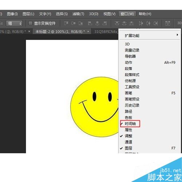This screenshot has height=182, width=182.
Task: Select the 工具预设 menu entry
Action: [150, 87]
